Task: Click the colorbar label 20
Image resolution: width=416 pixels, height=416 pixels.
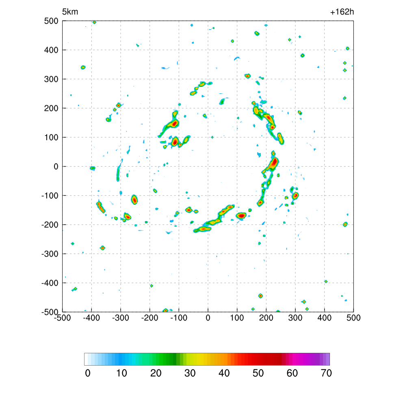Action: pyautogui.click(x=156, y=373)
